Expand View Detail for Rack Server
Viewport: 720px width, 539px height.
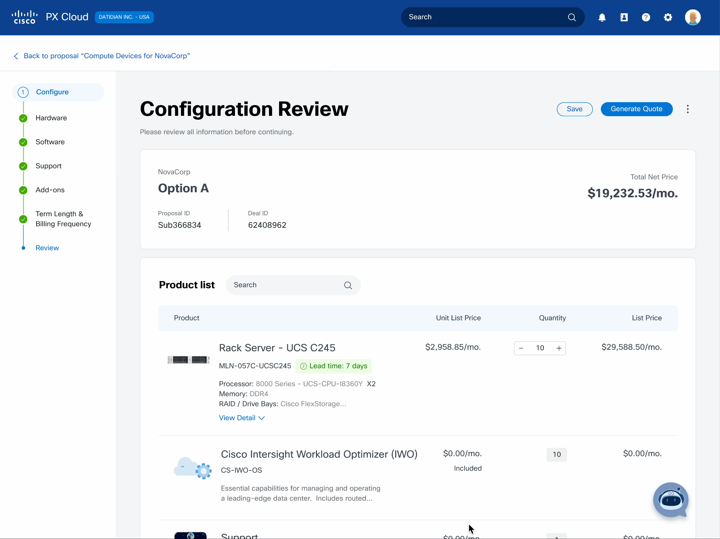point(242,418)
